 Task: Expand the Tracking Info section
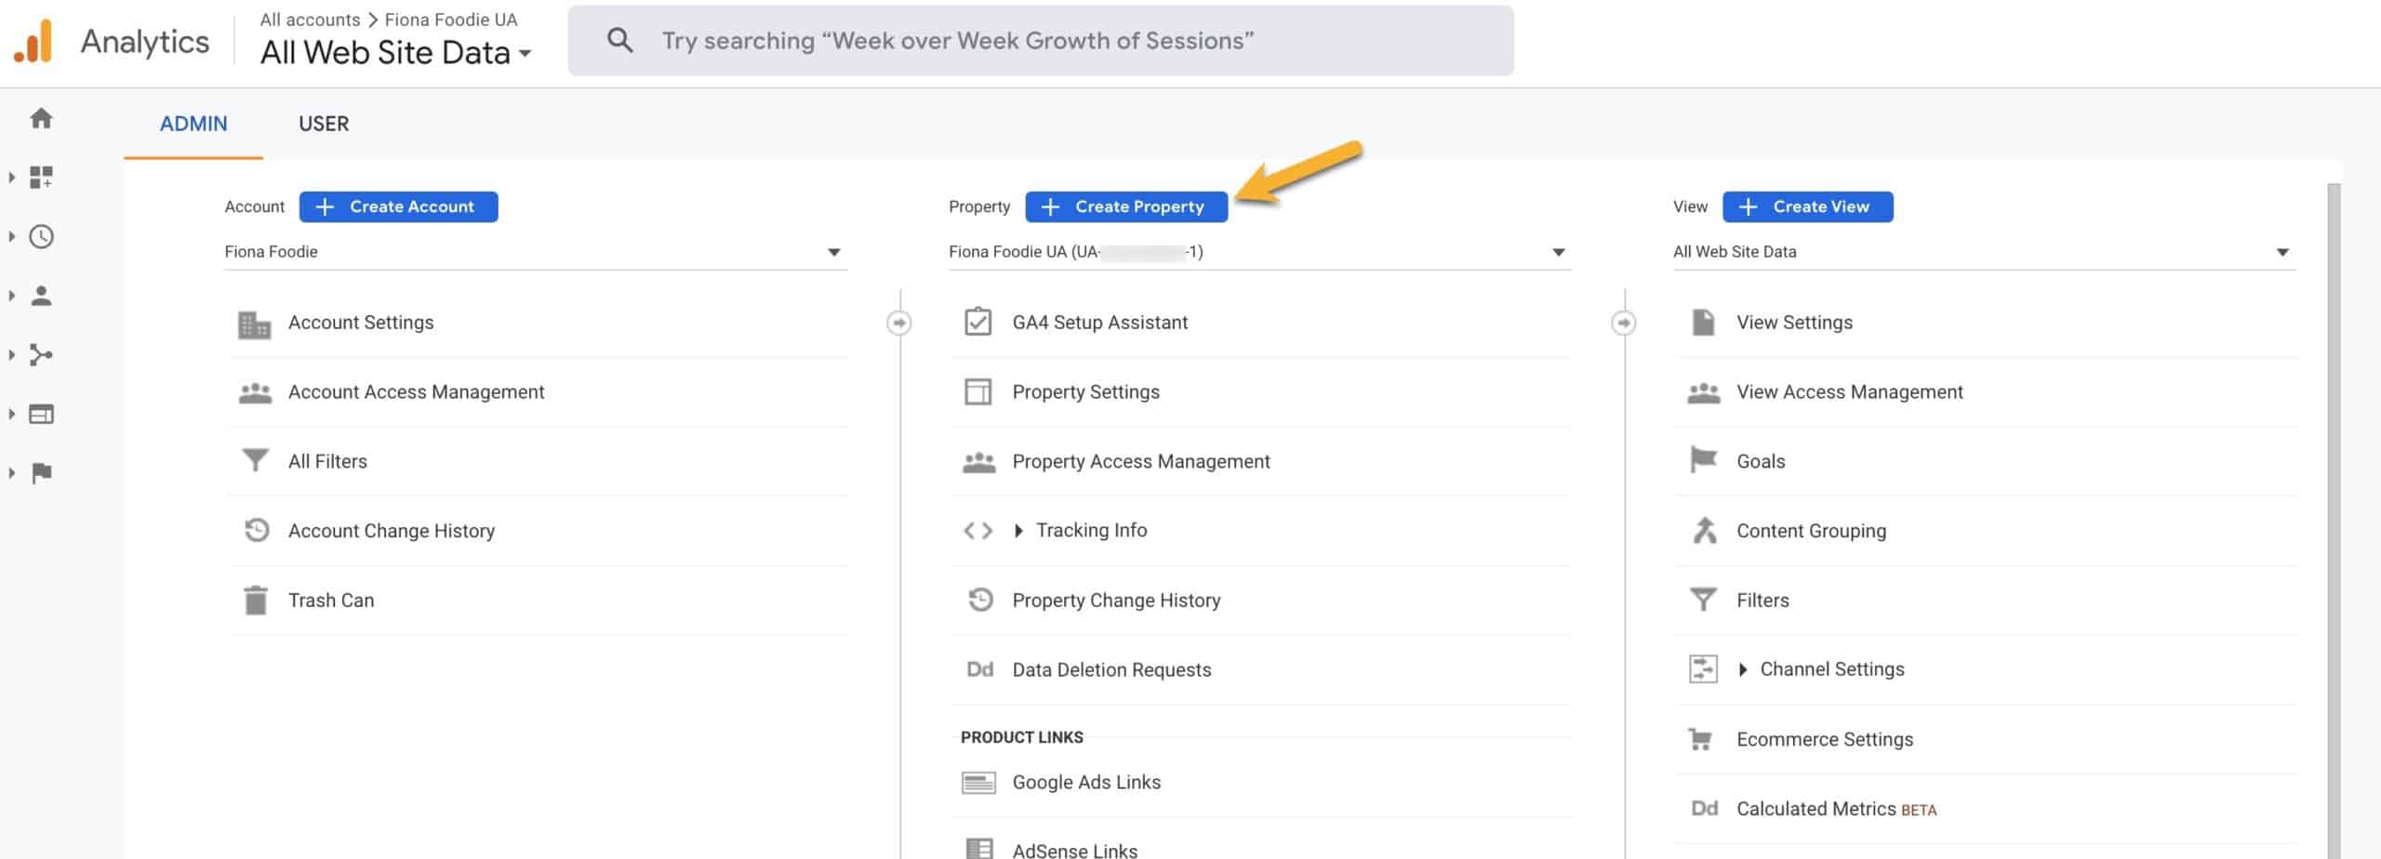[x=1018, y=531]
